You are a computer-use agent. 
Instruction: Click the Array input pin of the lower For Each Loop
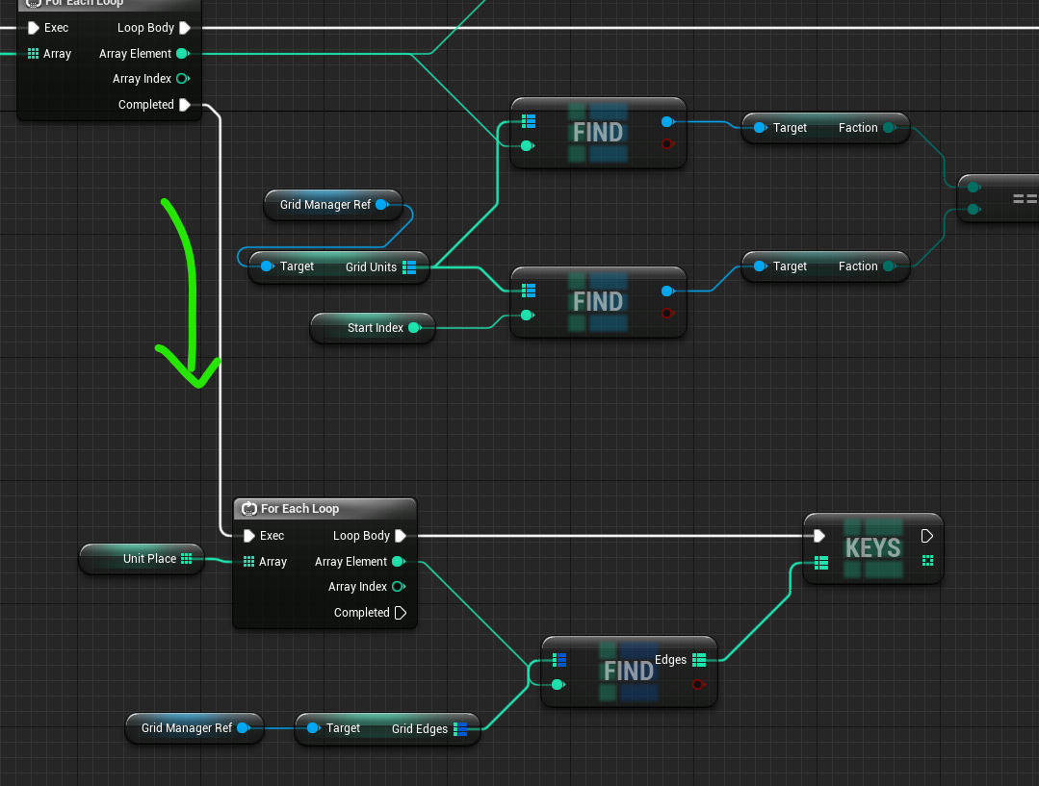[248, 562]
